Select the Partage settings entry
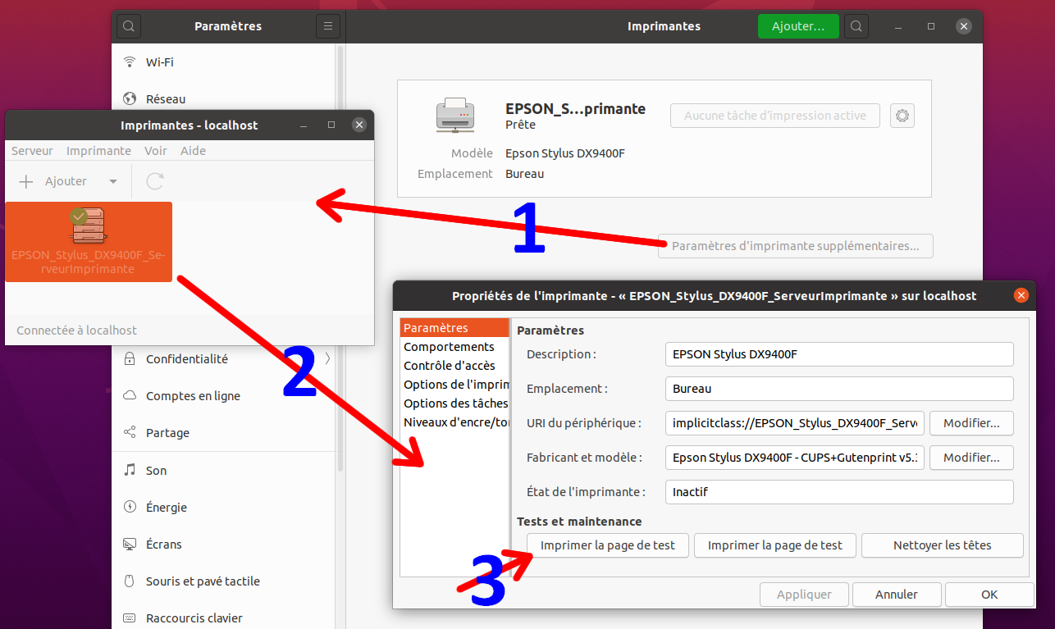Screen dimensions: 1055x629 point(223,433)
